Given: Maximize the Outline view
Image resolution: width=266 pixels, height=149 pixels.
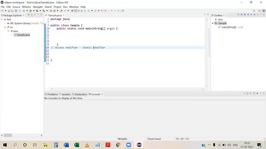Looking at the screenshot, I should tap(264, 15).
